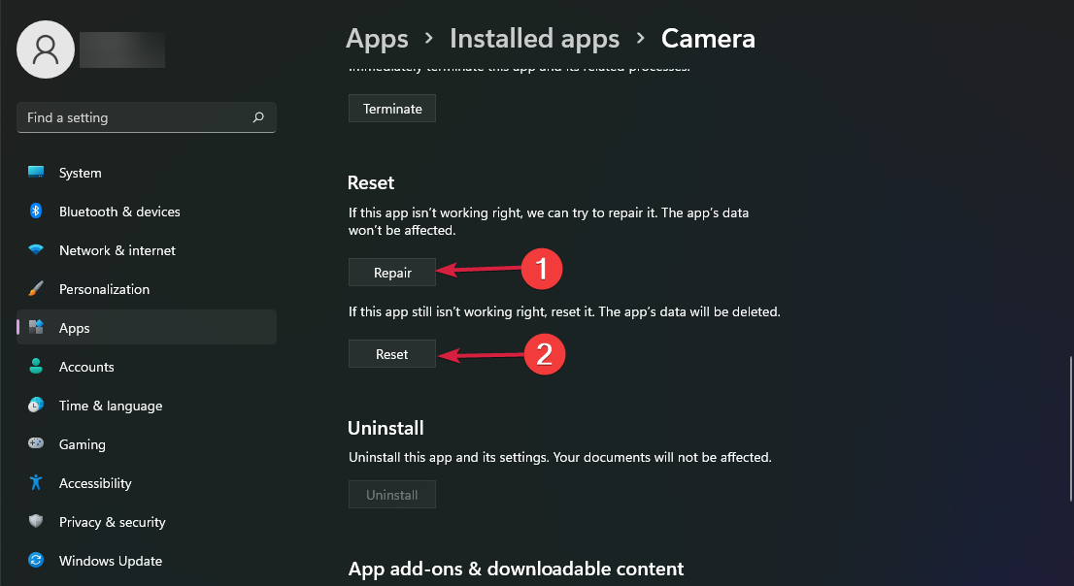Open the Privacy & security shield icon
The height and width of the screenshot is (586, 1074).
(x=36, y=522)
